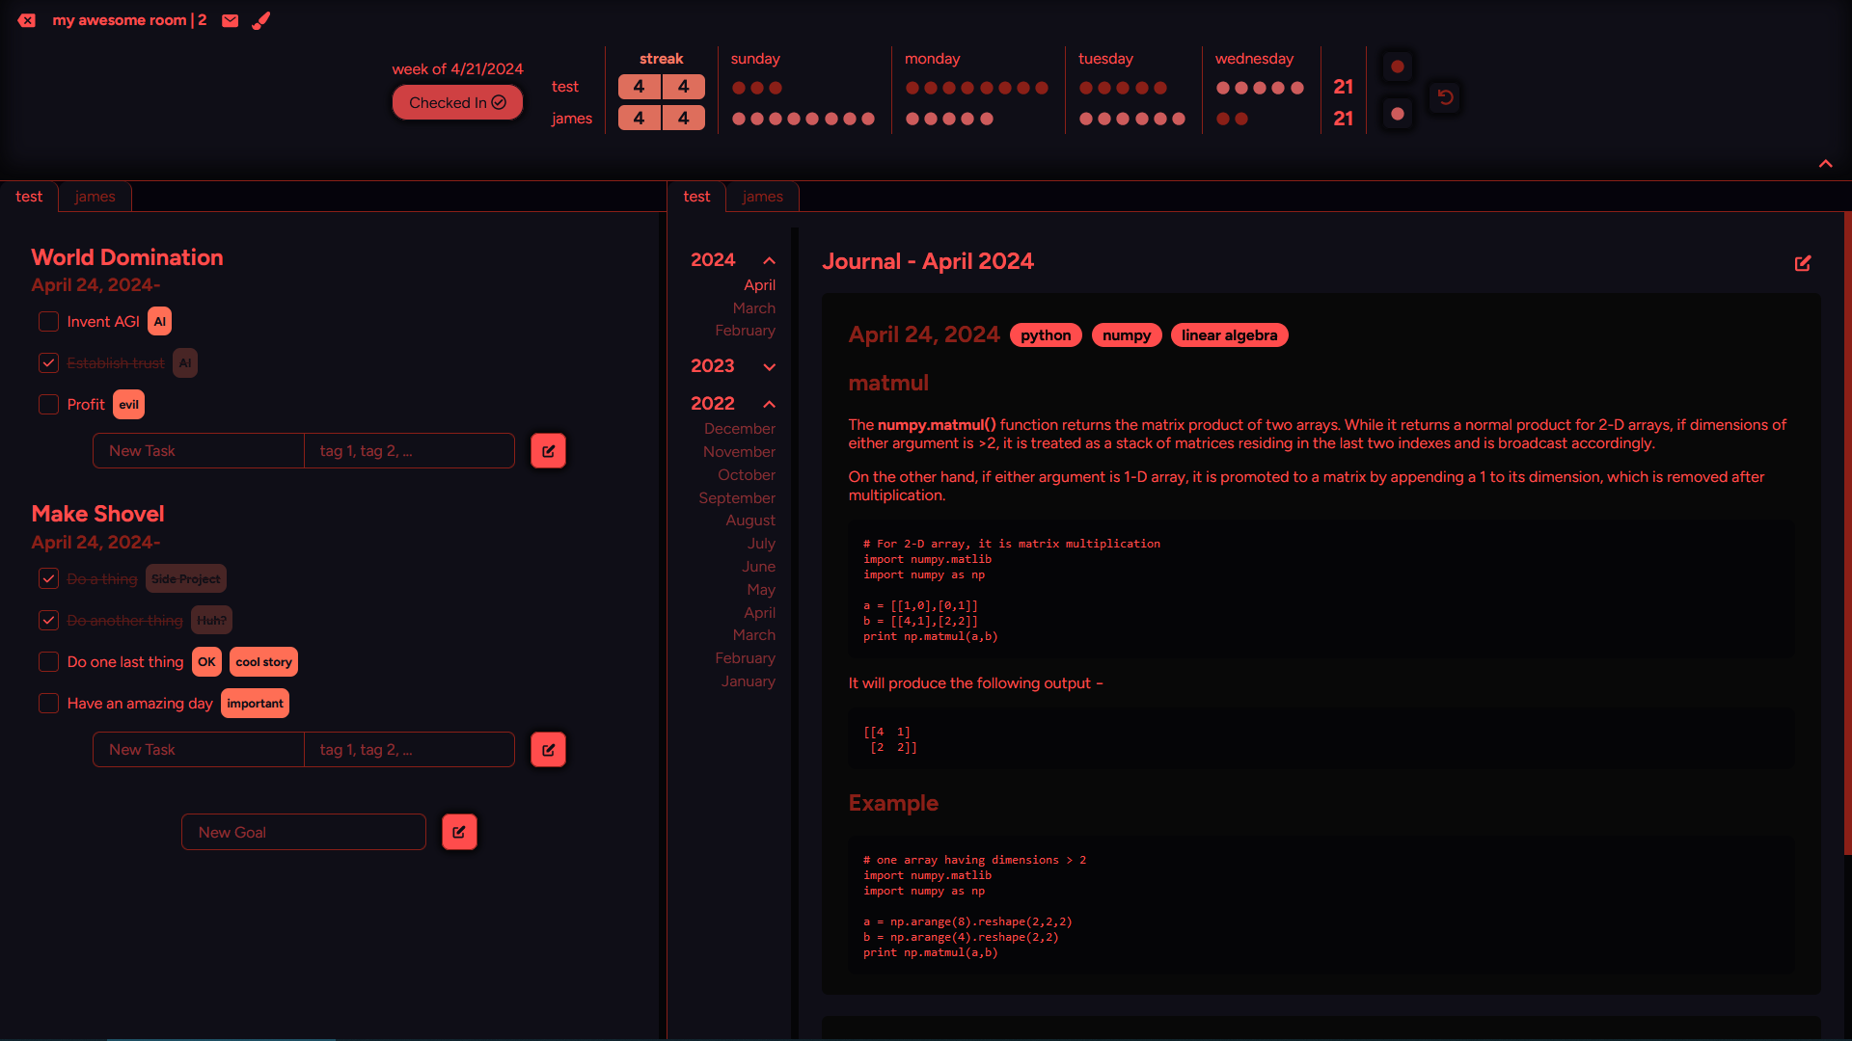Viewport: 1852px width, 1041px height.
Task: Open December 2022 journal entries
Action: tap(739, 429)
